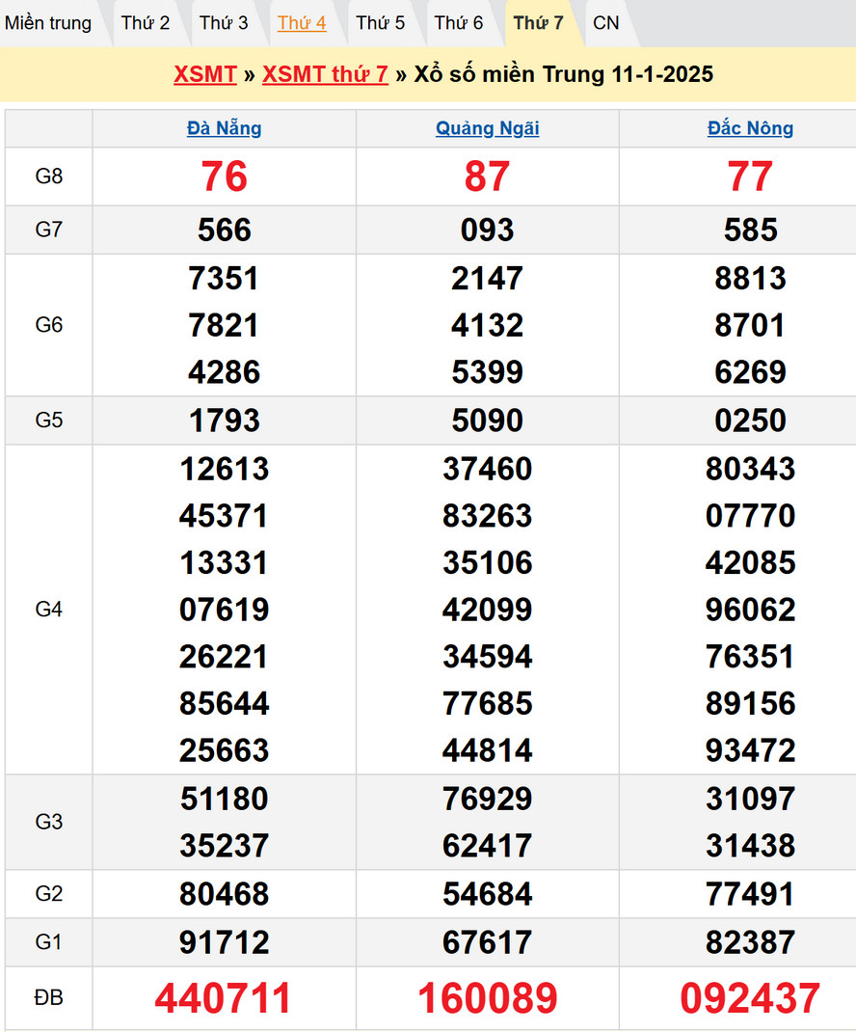Click Quảng Ngãi special prize 160089
Viewport: 856px width, 1032px height.
tap(488, 999)
